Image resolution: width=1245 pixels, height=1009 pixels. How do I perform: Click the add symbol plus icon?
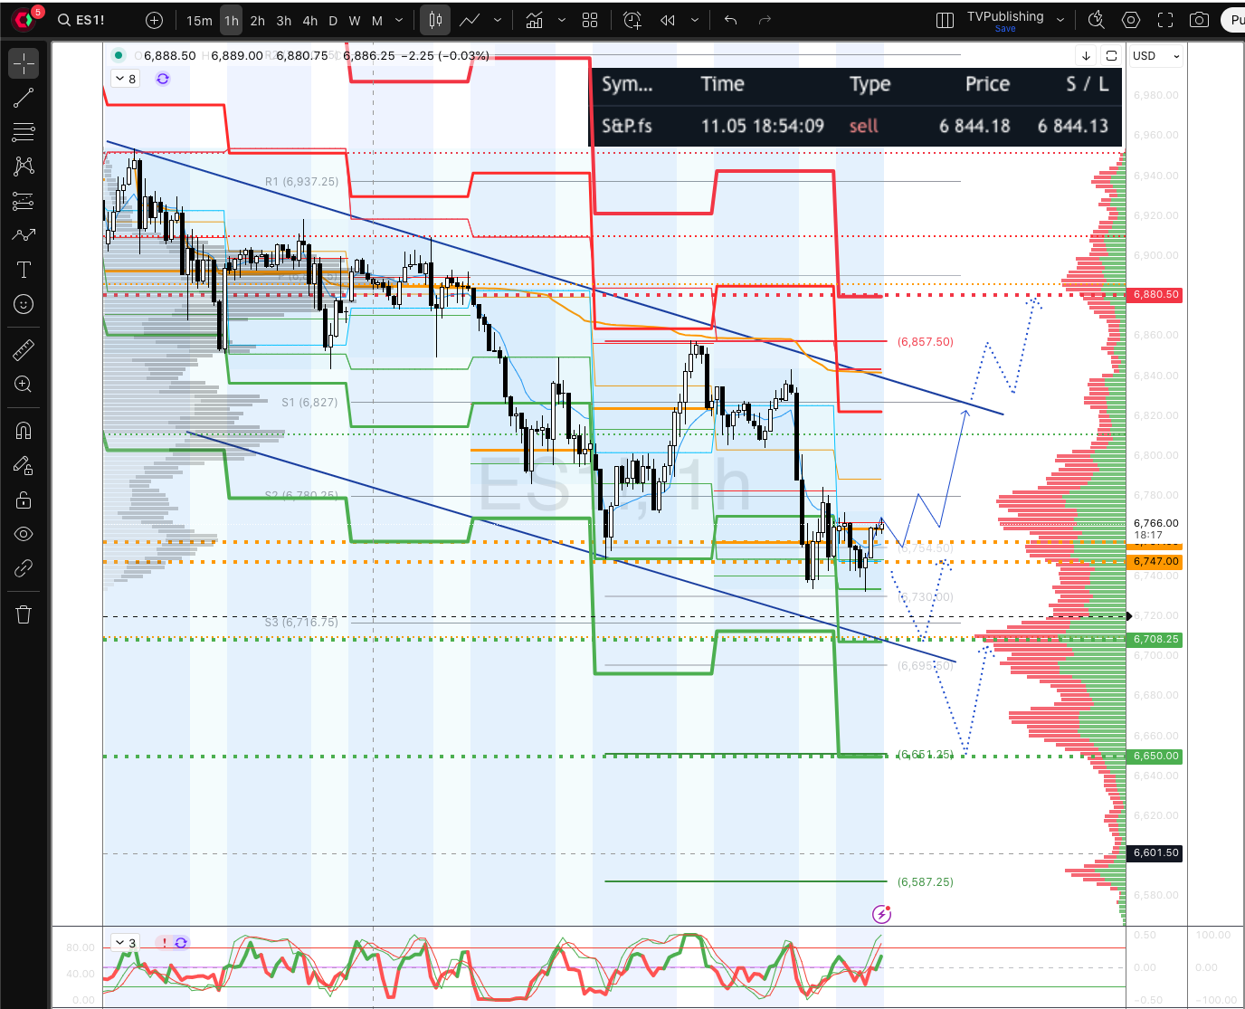click(155, 20)
